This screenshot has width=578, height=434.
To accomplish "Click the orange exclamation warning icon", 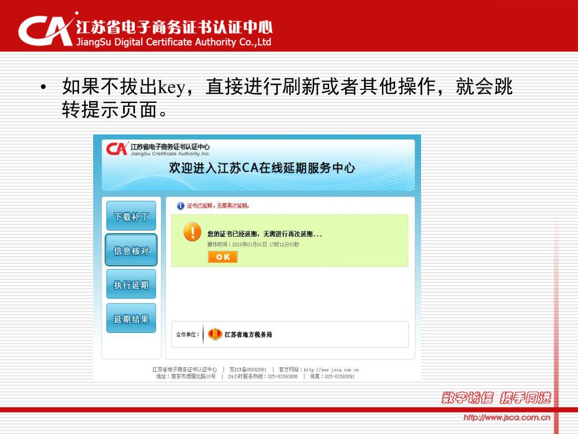I will tap(192, 232).
